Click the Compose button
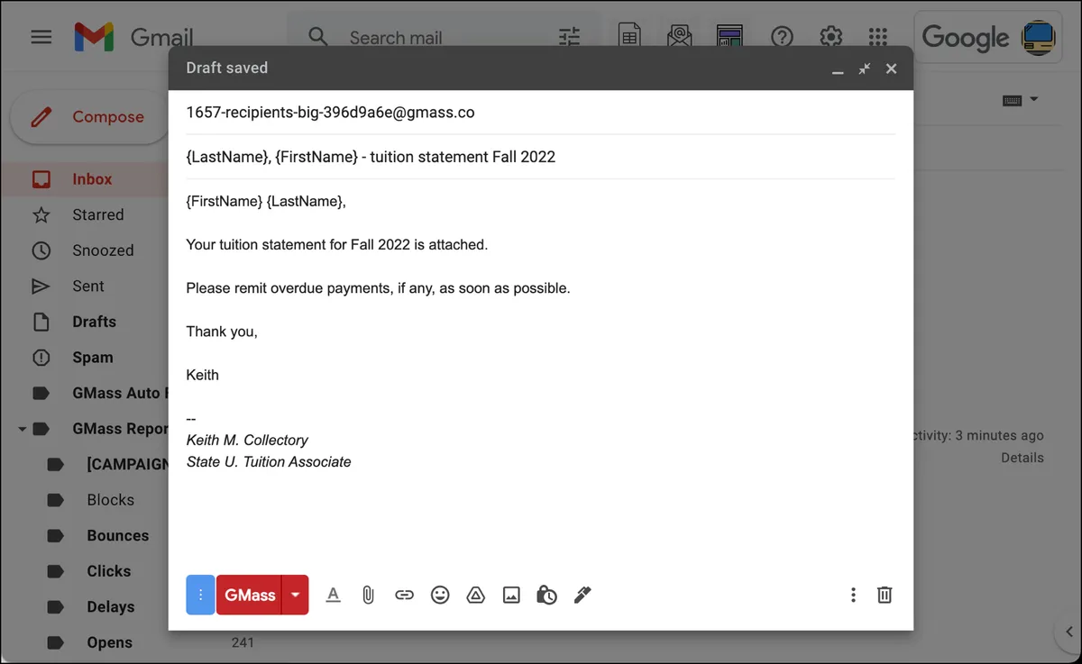1082x664 pixels. (x=88, y=117)
